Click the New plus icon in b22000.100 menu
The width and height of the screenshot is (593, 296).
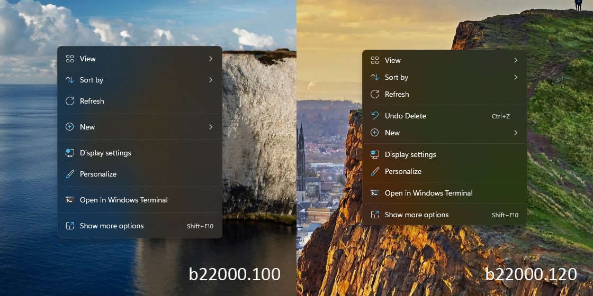(69, 127)
